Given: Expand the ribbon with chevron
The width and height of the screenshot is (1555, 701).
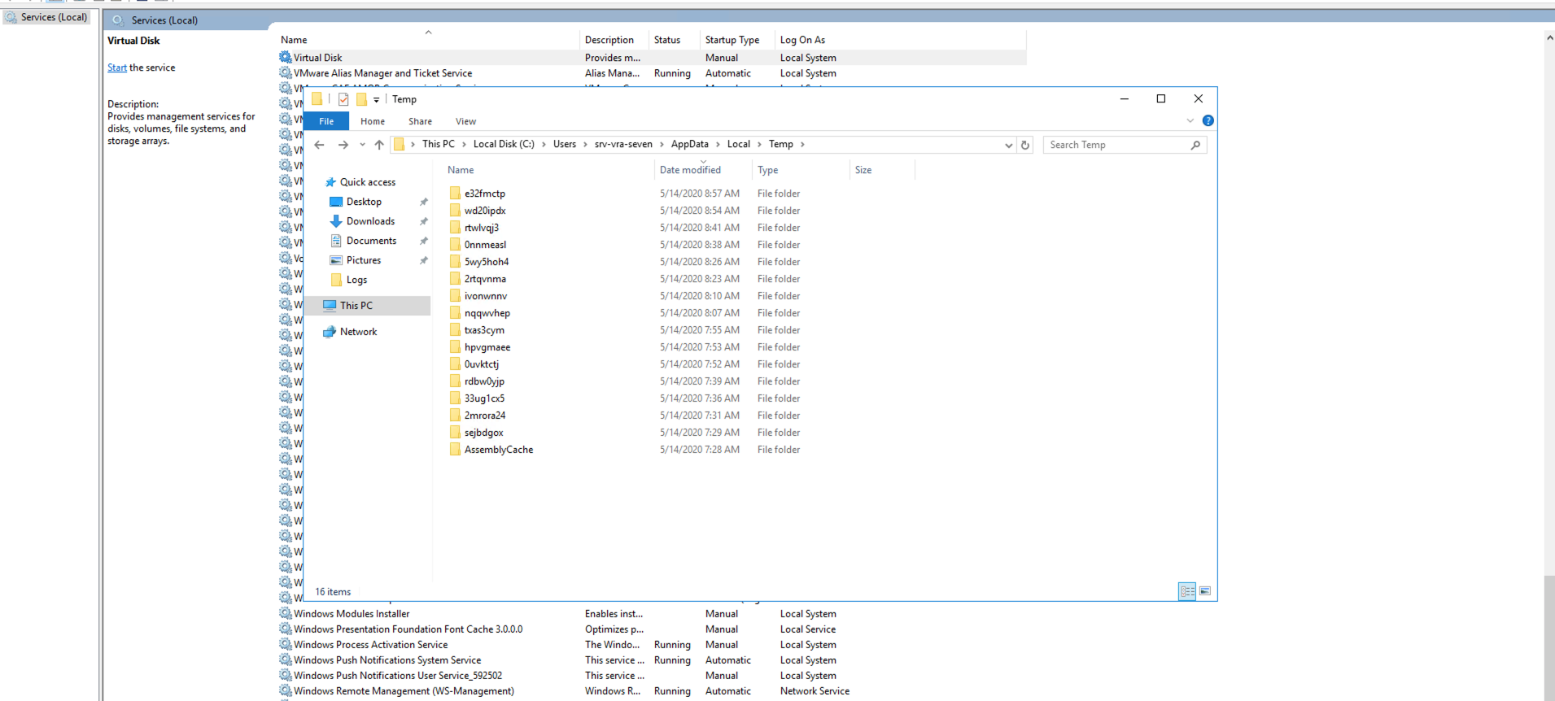Looking at the screenshot, I should (x=1190, y=120).
